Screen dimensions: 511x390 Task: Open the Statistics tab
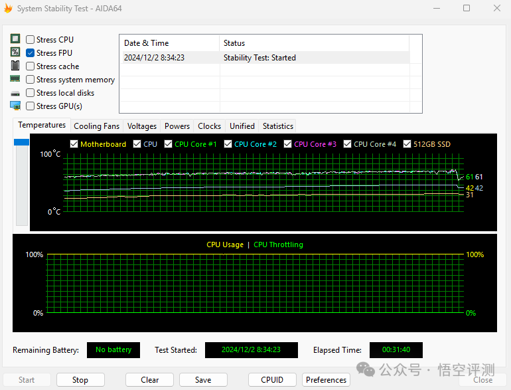278,126
